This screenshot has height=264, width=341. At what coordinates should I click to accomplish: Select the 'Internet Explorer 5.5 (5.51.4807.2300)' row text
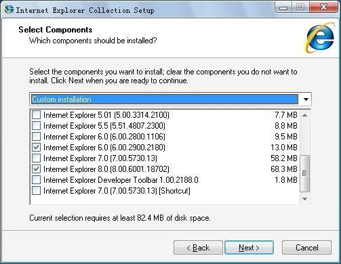point(104,126)
